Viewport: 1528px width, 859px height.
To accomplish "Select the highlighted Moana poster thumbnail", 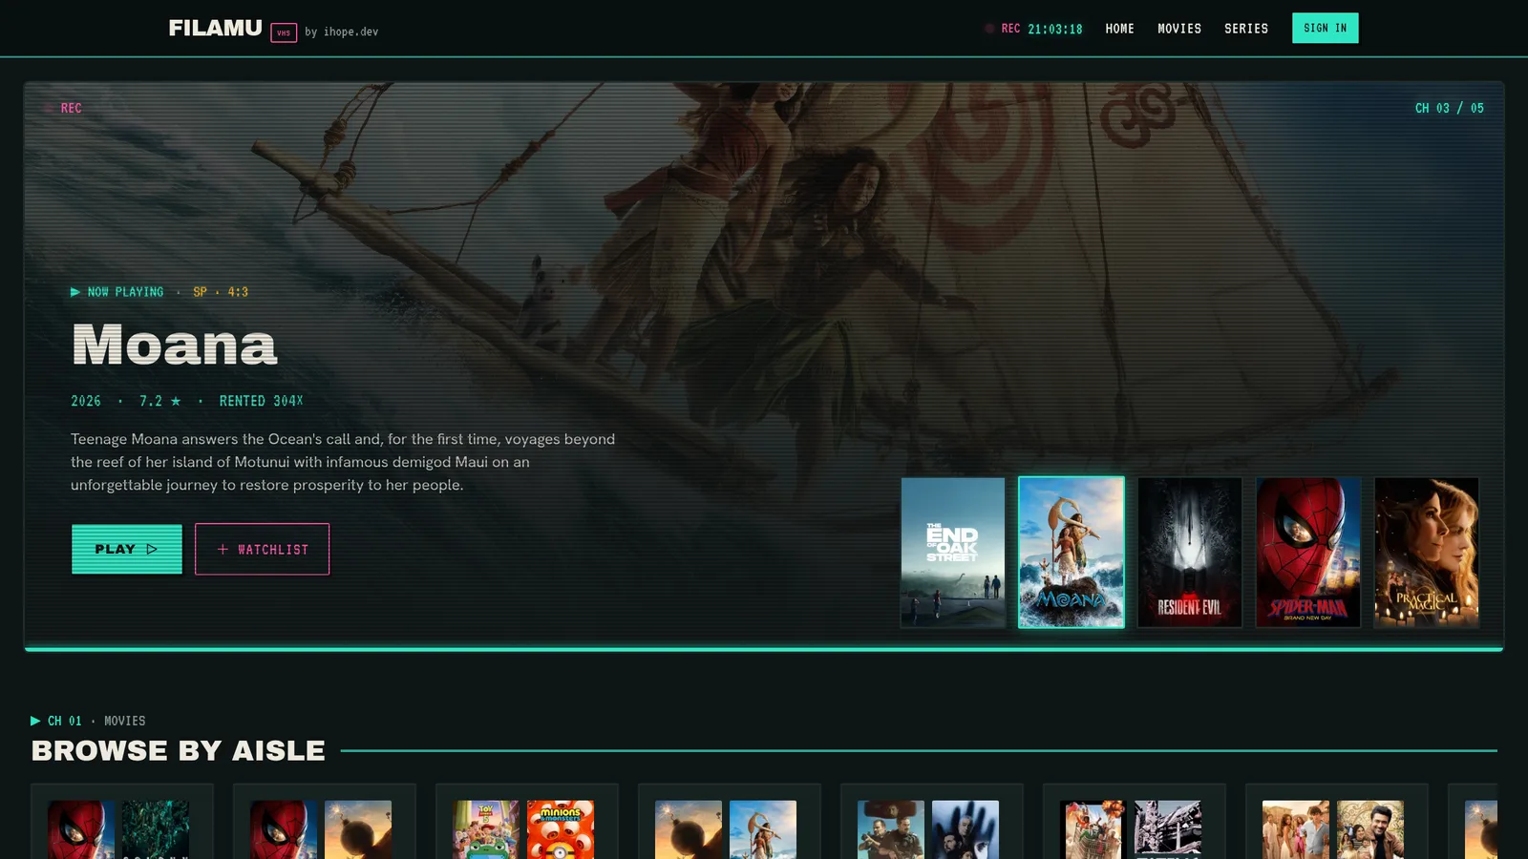I will pos(1072,553).
